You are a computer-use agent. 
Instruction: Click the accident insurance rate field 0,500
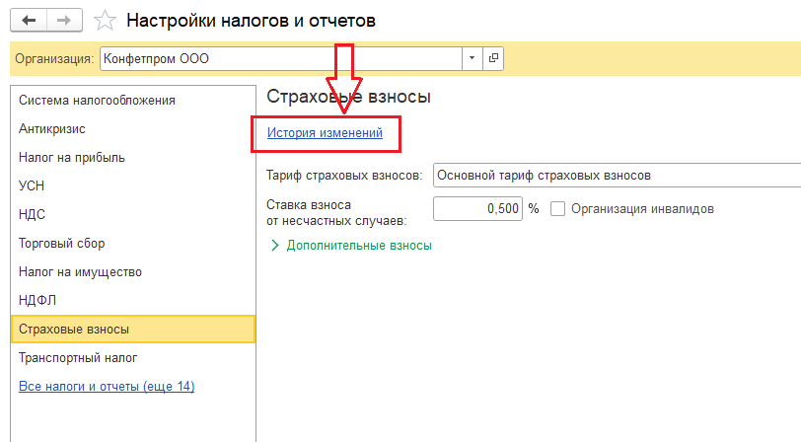tap(477, 208)
